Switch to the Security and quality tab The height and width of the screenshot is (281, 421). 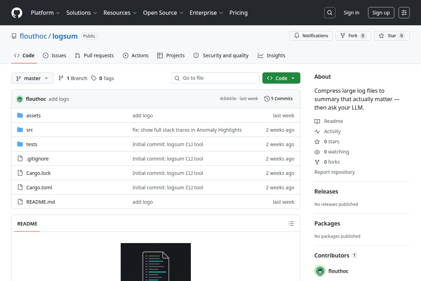pyautogui.click(x=221, y=55)
